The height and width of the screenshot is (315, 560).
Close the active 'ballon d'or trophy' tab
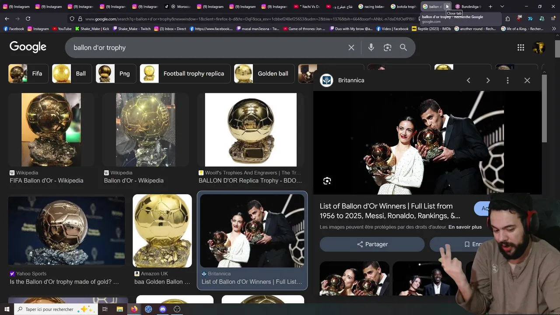click(447, 7)
